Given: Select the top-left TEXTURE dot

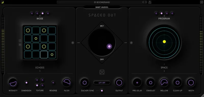Looking at the screenshot, I should (x=37, y=80).
